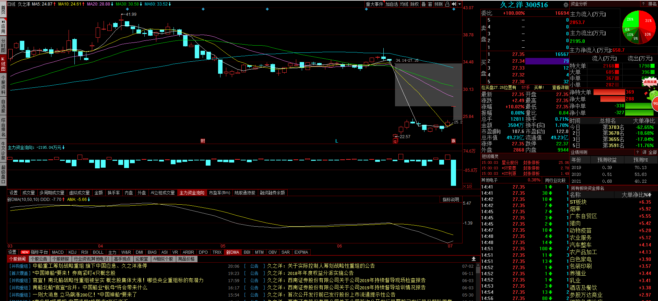
Task: Open the 个股公告 news tab
Action: [x=39, y=259]
